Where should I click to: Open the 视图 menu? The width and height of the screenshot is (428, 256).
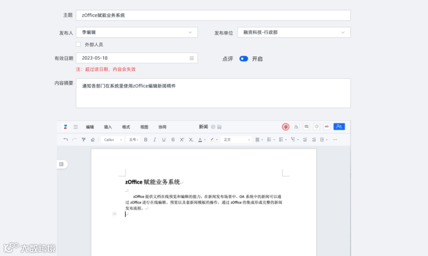144,127
